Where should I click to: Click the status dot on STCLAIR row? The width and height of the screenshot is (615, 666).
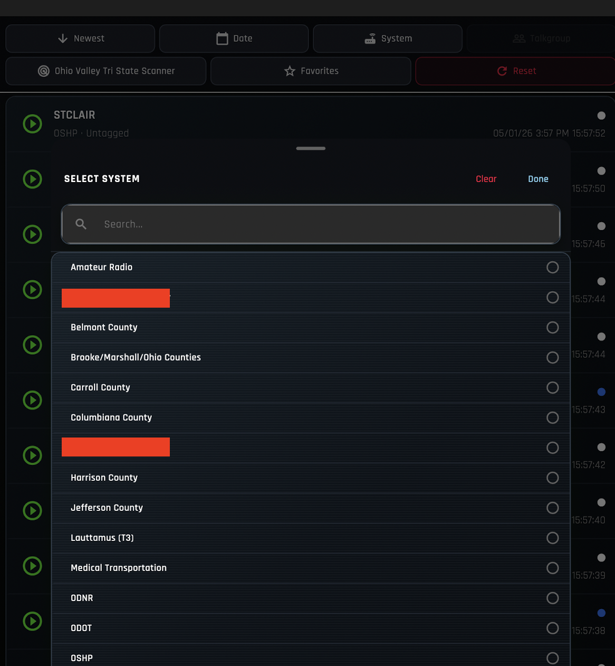[601, 116]
